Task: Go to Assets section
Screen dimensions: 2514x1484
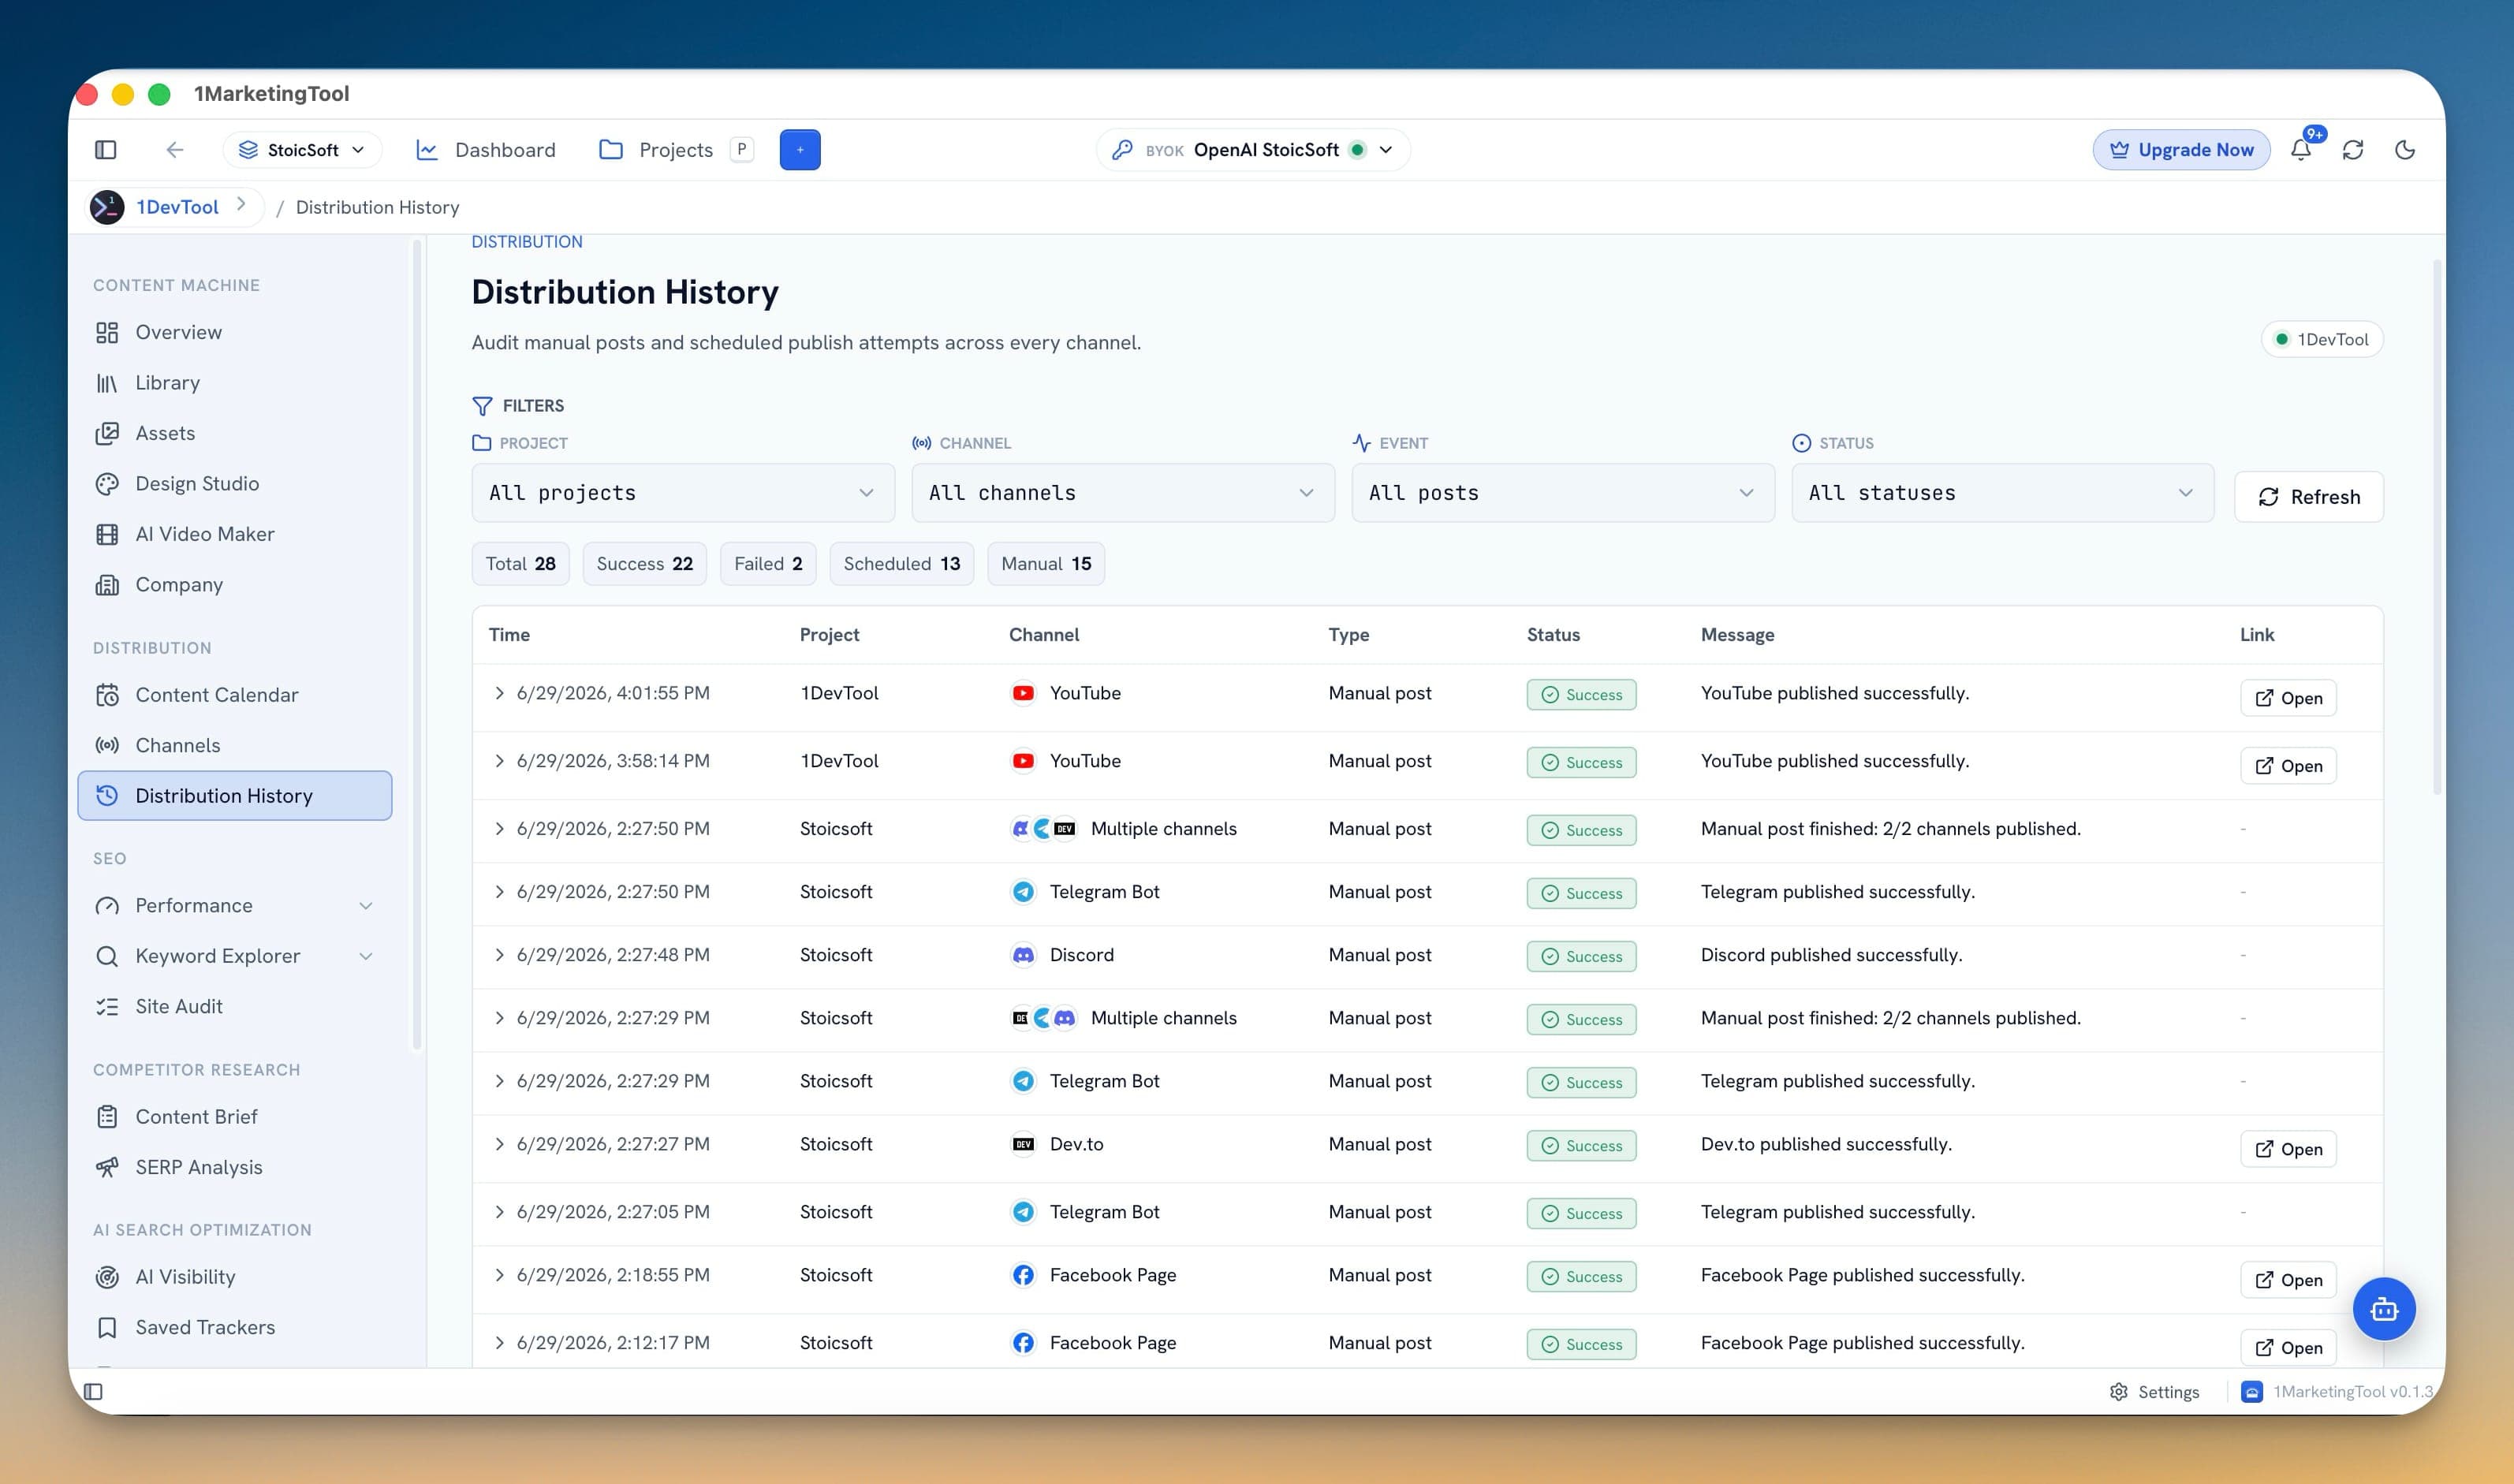Action: tap(235, 433)
